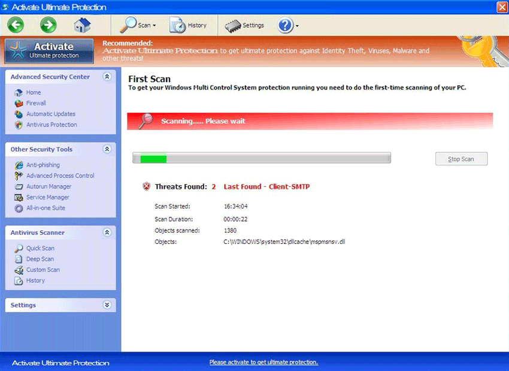Click the Autorun Manager icon
The image size is (509, 371).
pyautogui.click(x=19, y=186)
